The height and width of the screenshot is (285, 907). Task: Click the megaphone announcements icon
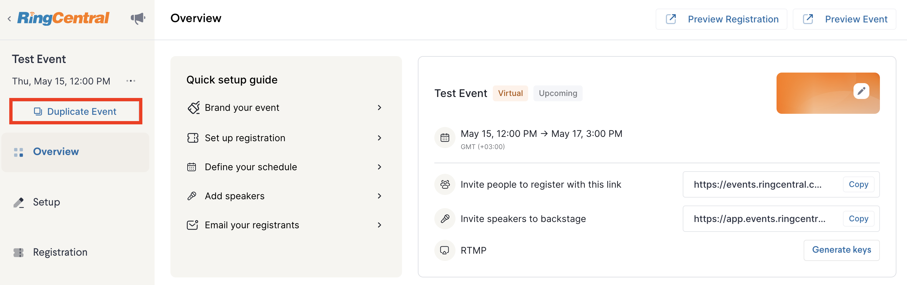click(138, 18)
